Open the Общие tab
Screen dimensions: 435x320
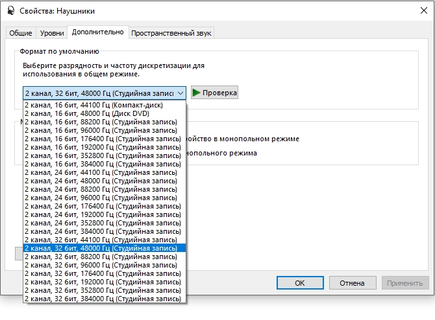pos(21,33)
